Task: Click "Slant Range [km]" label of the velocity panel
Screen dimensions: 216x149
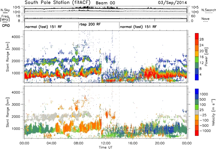Action: pos(8,112)
